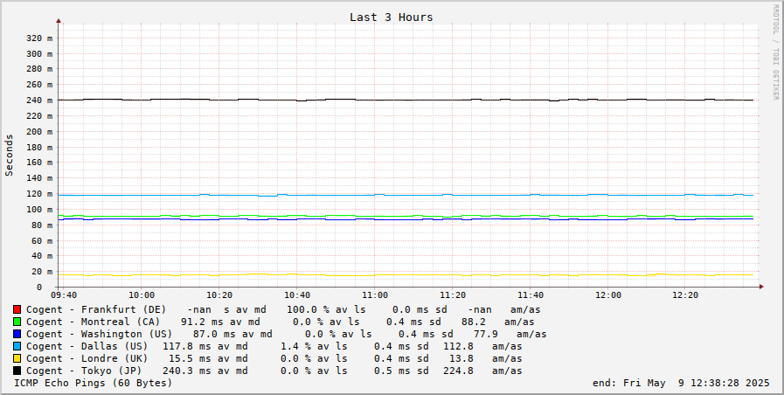Click the '12:00' x-axis time label

point(608,295)
